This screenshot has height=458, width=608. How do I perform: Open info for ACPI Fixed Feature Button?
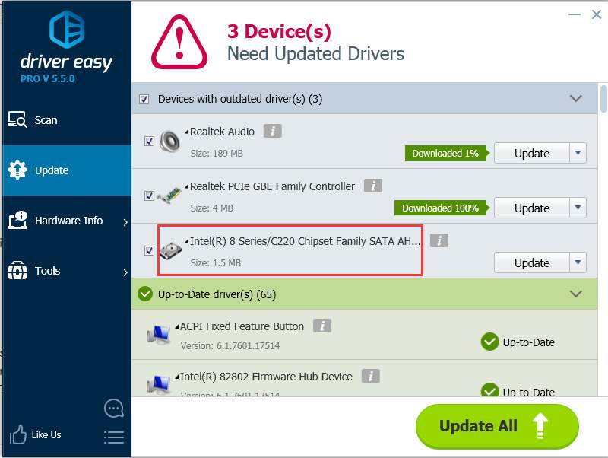[322, 326]
